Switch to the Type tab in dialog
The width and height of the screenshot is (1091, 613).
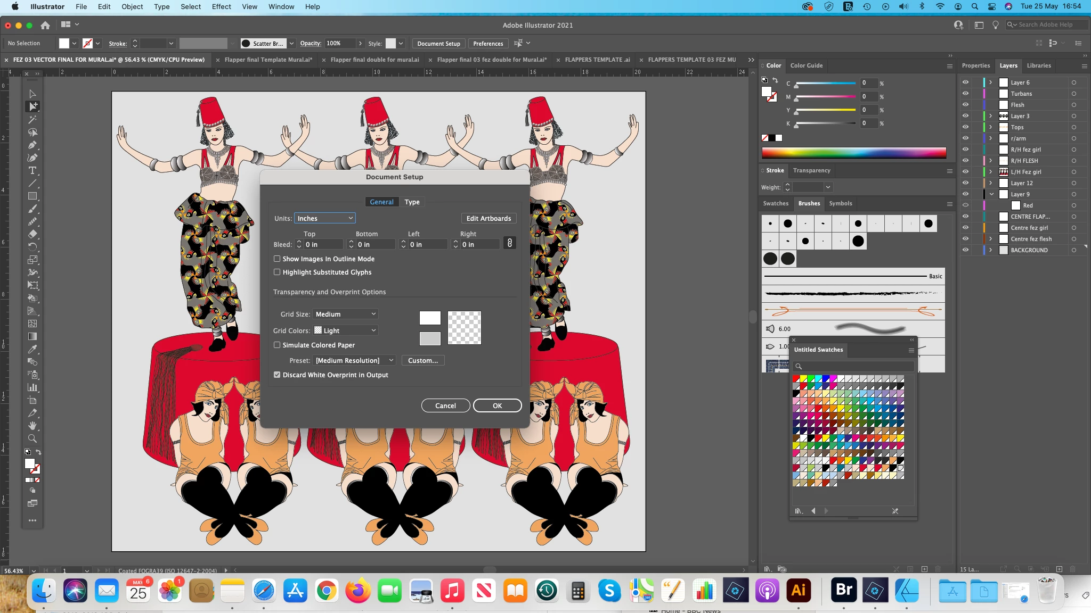pyautogui.click(x=412, y=202)
